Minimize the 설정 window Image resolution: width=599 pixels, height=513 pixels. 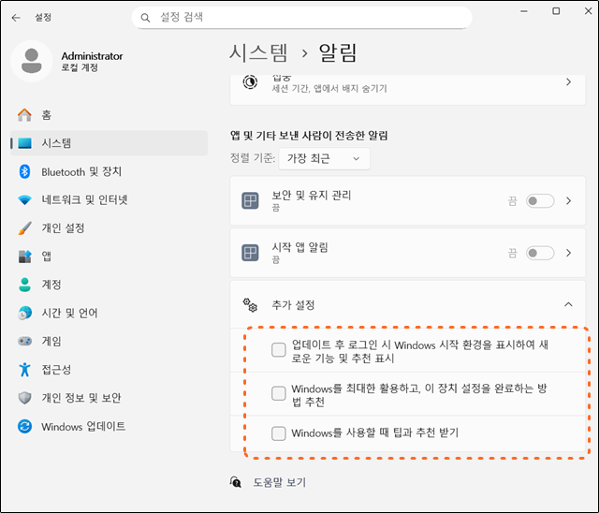(x=524, y=11)
